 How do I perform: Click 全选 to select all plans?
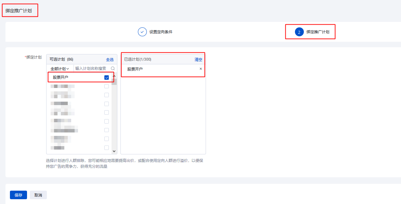tap(110, 59)
